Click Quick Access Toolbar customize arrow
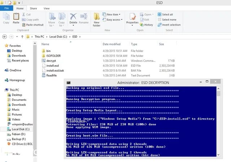Viewport: 231px width, 162px height. pos(19,3)
